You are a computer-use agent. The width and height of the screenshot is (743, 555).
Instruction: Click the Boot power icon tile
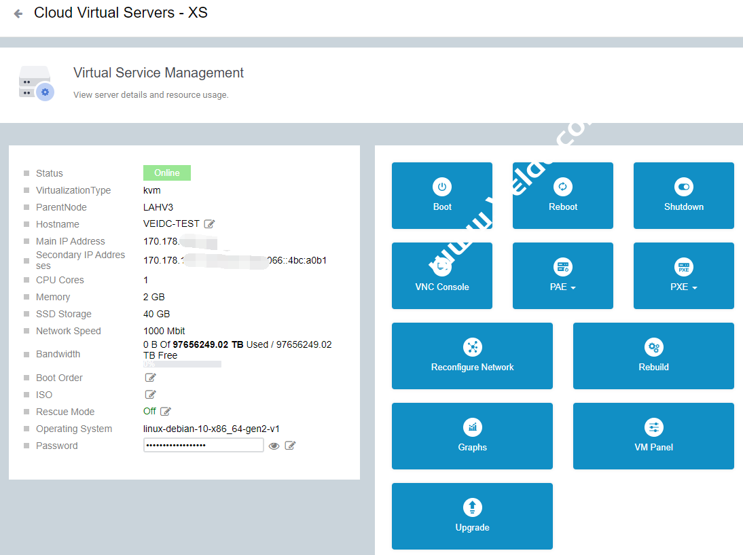(442, 196)
